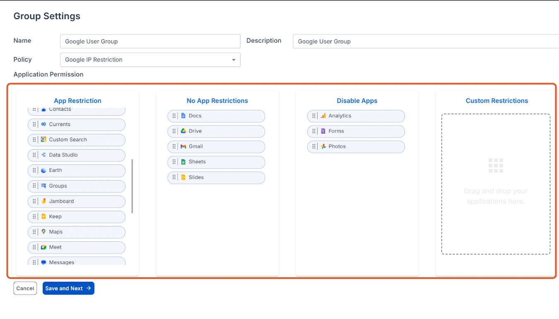Image resolution: width=559 pixels, height=319 pixels.
Task: Click the Custom Restrictions column heading
Action: point(497,101)
